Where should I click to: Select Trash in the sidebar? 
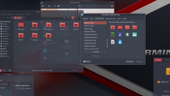coord(5,46)
